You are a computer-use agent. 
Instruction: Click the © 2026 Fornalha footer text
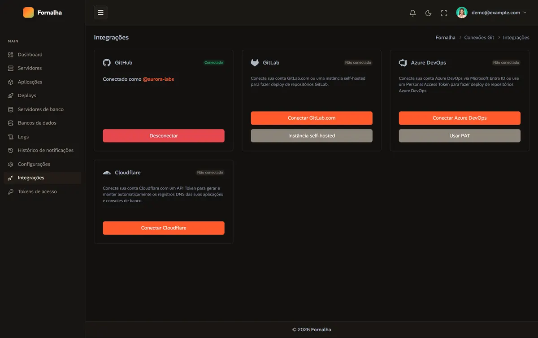coord(312,329)
